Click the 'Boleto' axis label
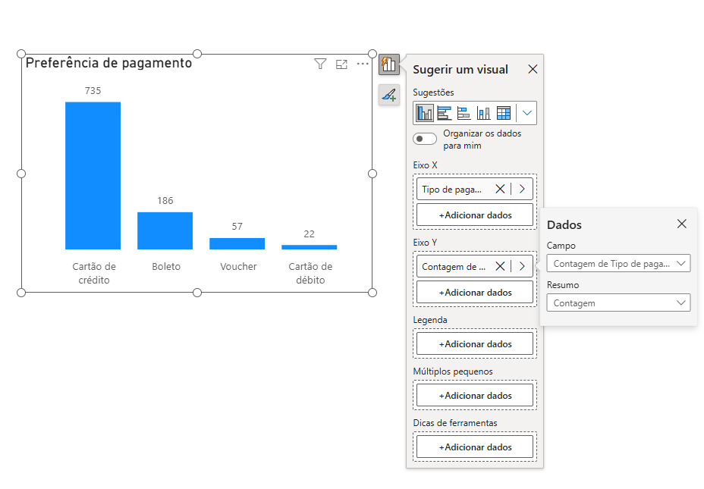 (166, 266)
